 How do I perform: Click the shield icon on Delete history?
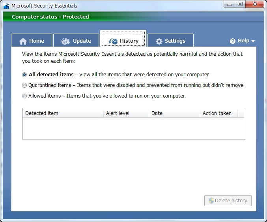[211, 201]
